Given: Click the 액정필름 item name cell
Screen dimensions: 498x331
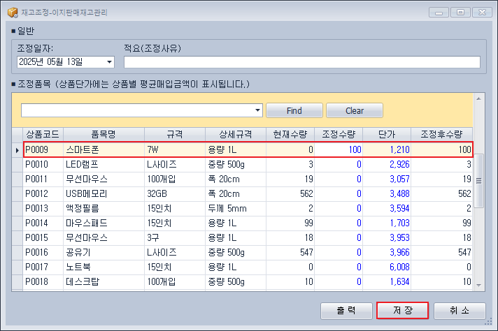Looking at the screenshot, I should pyautogui.click(x=104, y=209).
